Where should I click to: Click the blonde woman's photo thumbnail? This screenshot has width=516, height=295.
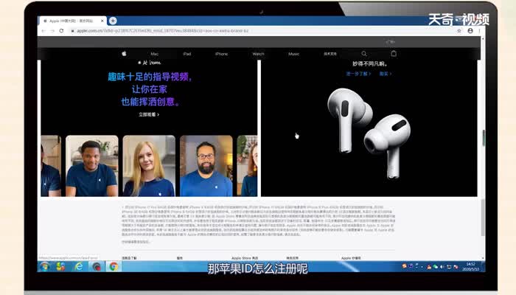point(149,166)
